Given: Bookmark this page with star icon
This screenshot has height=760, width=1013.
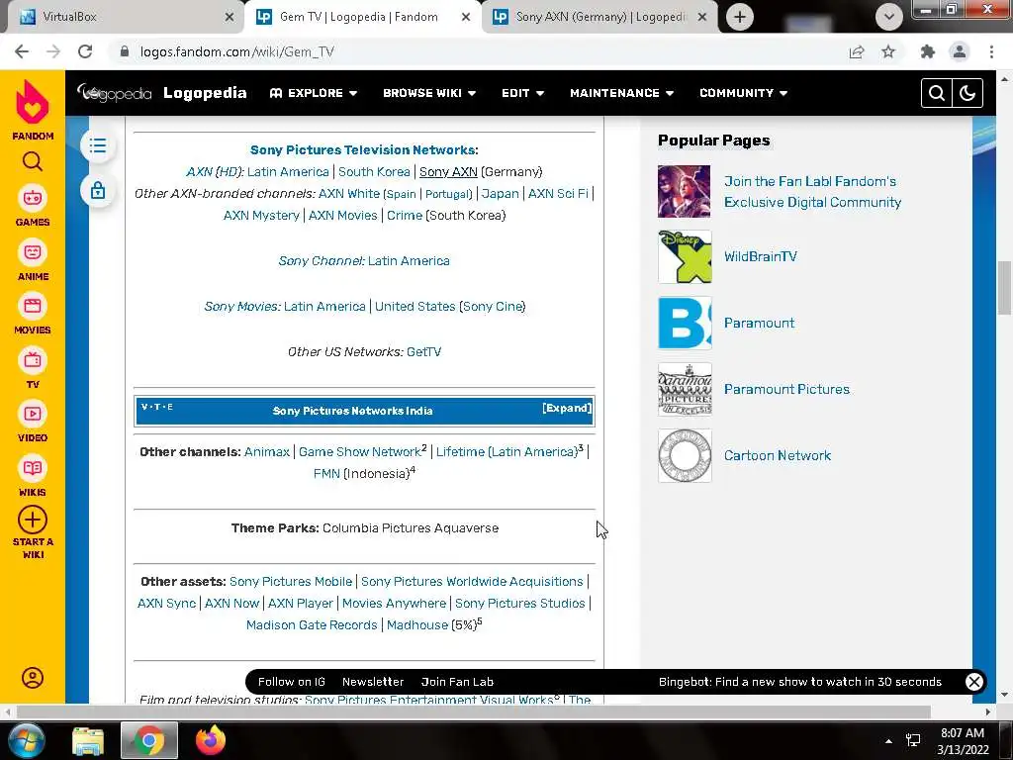Looking at the screenshot, I should click(889, 51).
